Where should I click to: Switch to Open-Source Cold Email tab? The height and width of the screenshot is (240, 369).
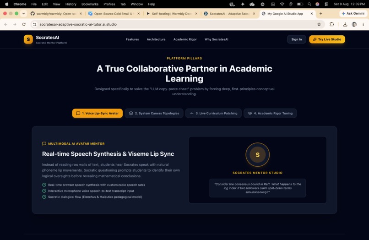coord(114,14)
